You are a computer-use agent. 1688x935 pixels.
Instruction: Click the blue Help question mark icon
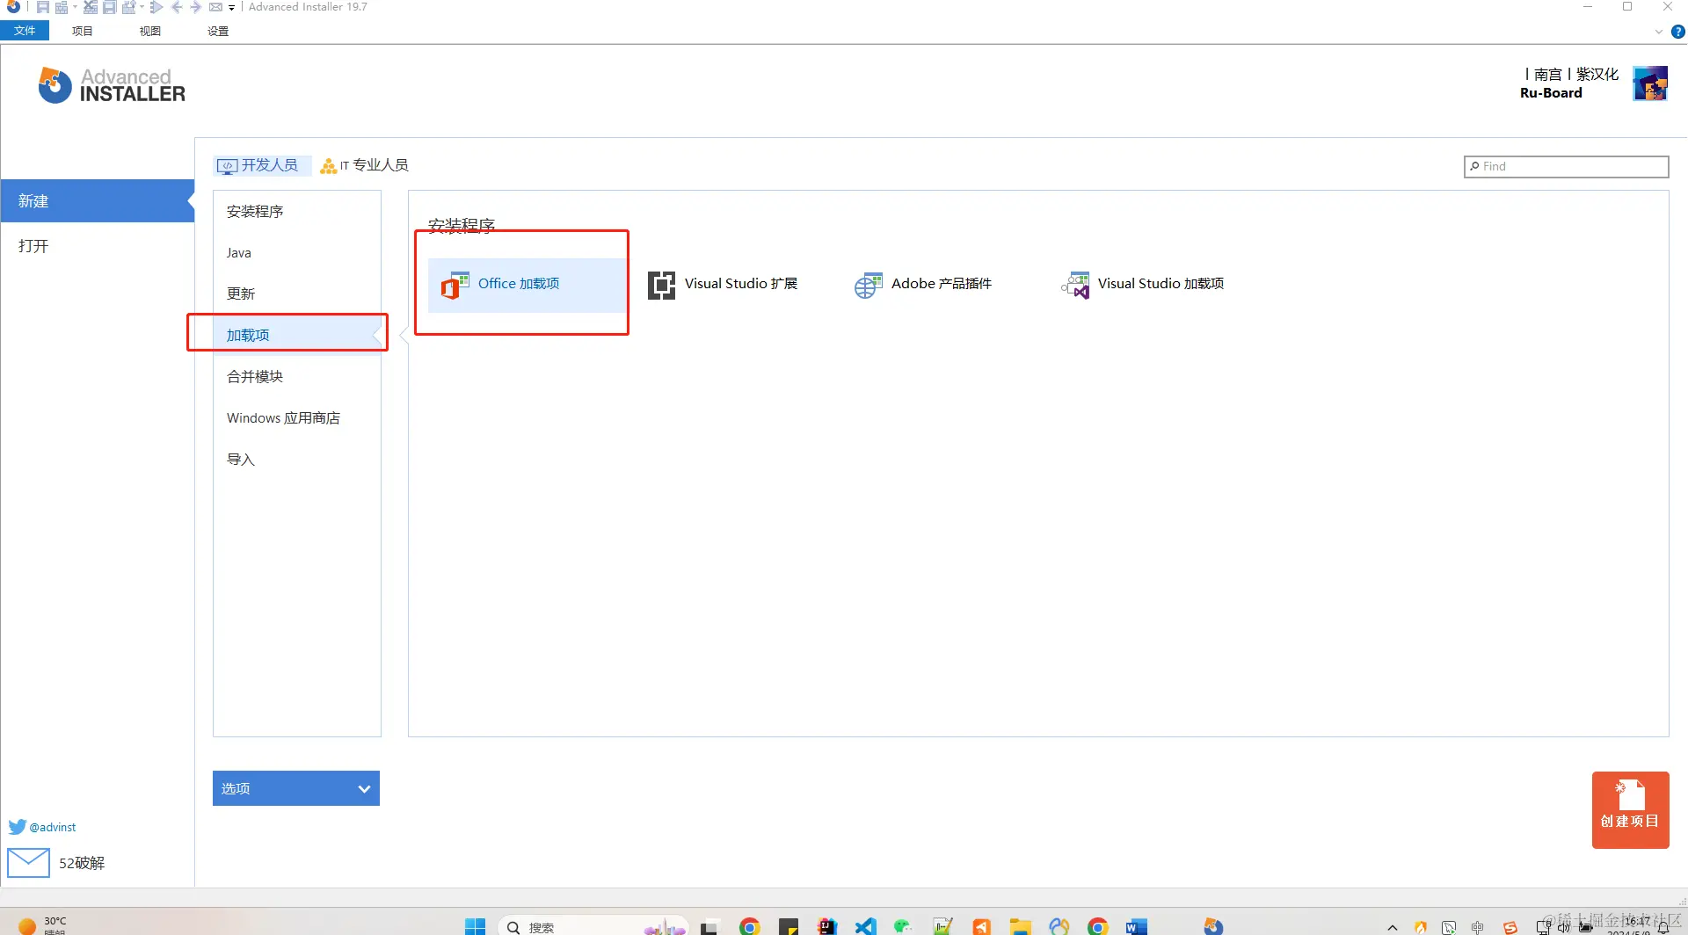point(1677,32)
